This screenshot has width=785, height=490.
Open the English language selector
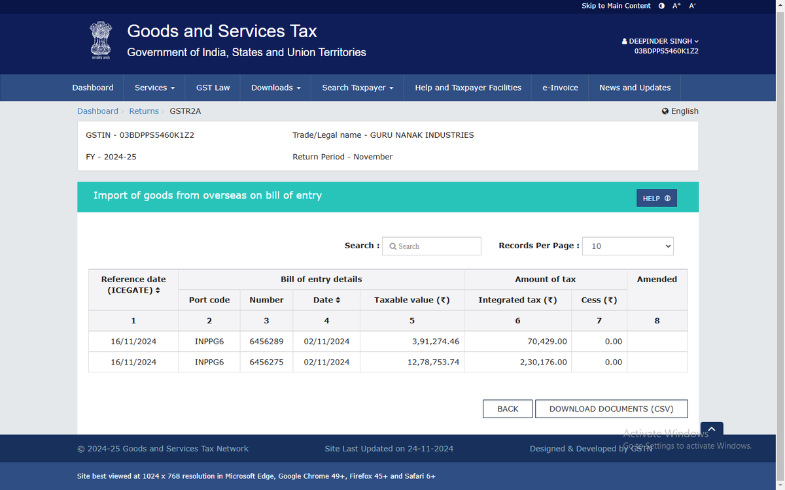pyautogui.click(x=680, y=111)
